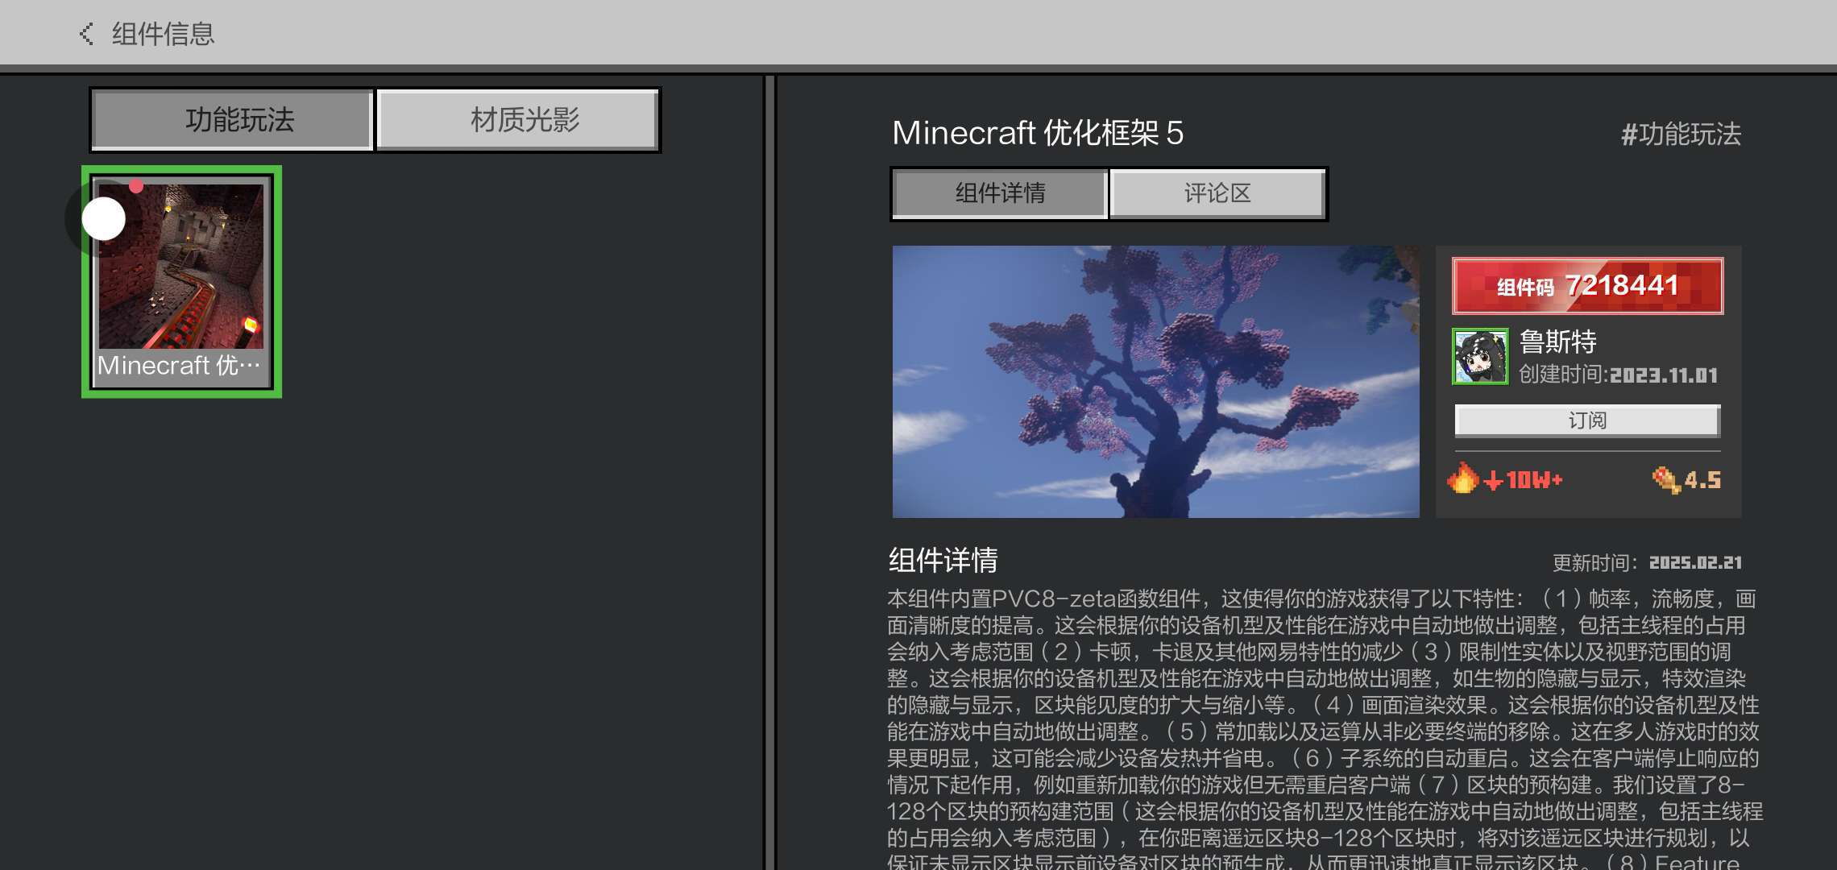The width and height of the screenshot is (1837, 870).
Task: Click the red notification dot on thumbnail
Action: pos(136,187)
